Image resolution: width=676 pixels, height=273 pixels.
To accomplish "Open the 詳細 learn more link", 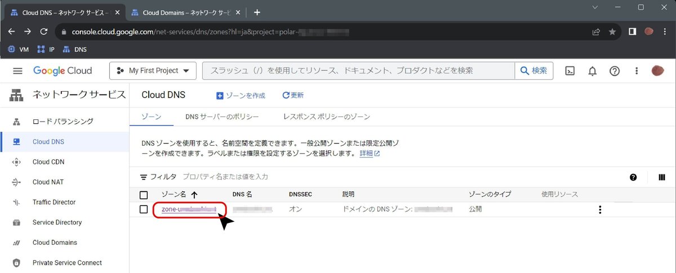I will click(370, 153).
